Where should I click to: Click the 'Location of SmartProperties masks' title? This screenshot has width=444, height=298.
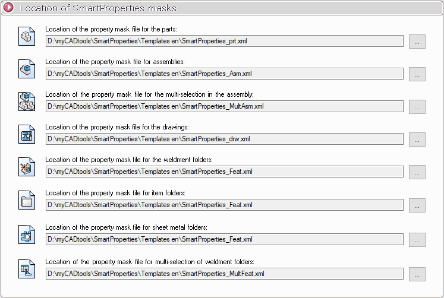point(98,8)
